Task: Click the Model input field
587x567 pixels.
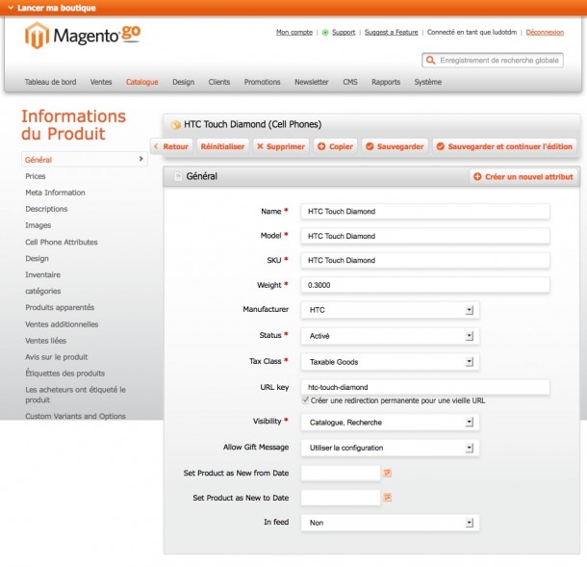Action: point(425,236)
